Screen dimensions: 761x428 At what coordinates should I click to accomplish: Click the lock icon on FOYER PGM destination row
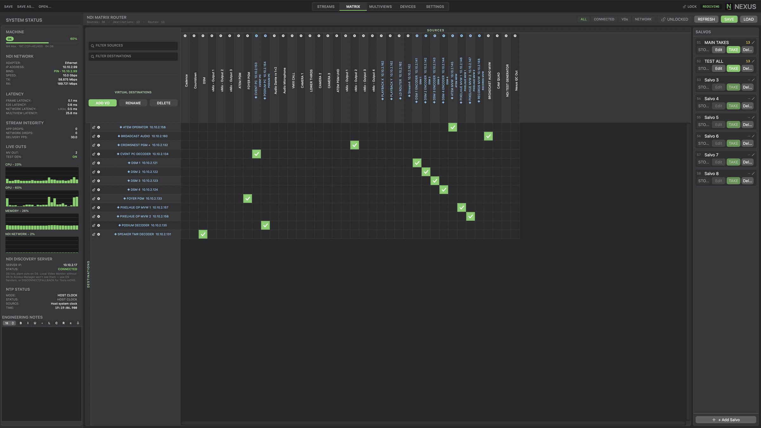tap(94, 199)
